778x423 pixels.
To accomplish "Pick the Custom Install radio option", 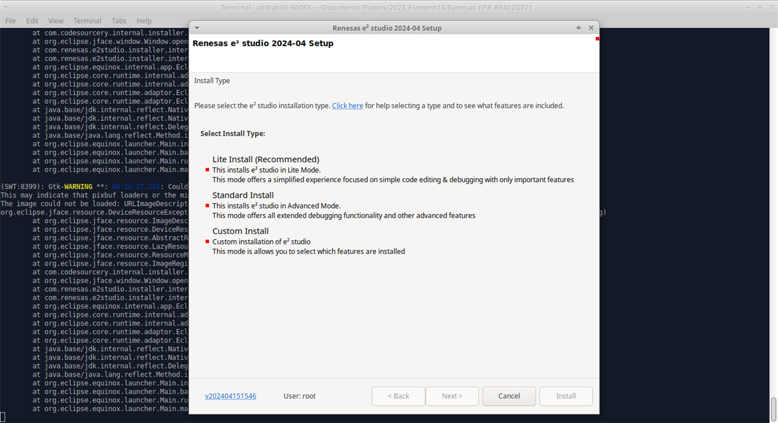I will 207,242.
